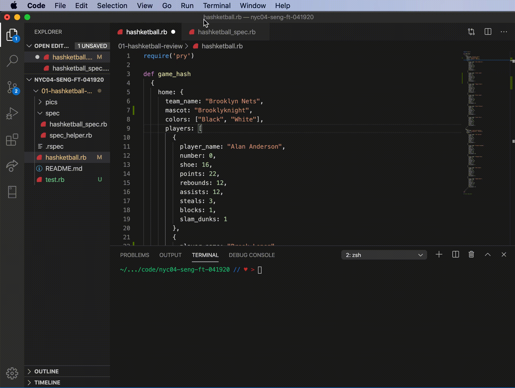This screenshot has width=515, height=388.
Task: Close the terminal panel
Action: (504, 254)
